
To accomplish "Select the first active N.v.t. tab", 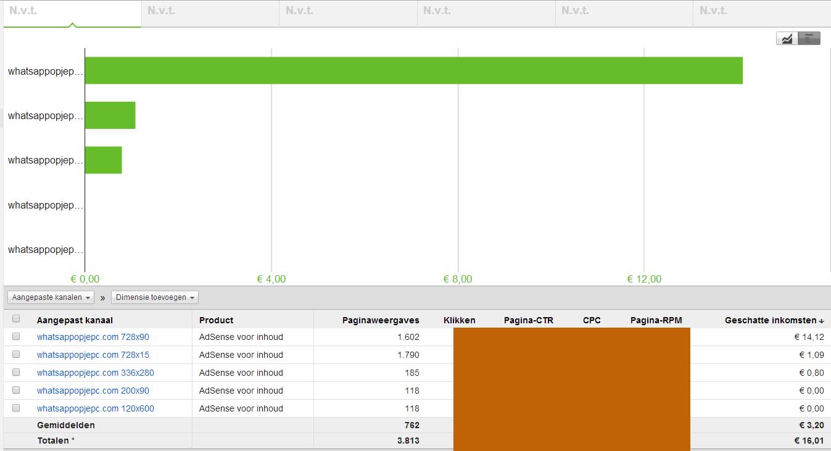I will 72,14.
